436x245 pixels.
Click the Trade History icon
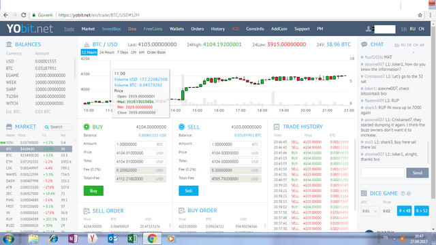point(277,127)
